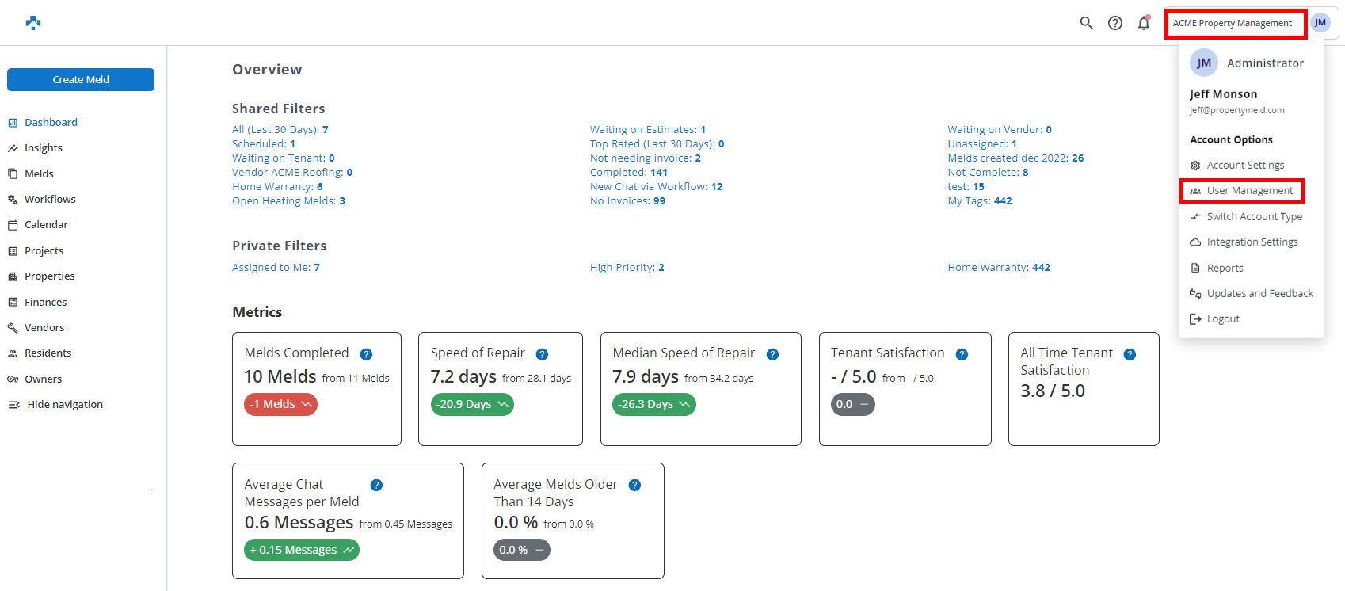1345x591 pixels.
Task: Click help icon beside Tenant Satisfaction
Action: click(x=962, y=354)
